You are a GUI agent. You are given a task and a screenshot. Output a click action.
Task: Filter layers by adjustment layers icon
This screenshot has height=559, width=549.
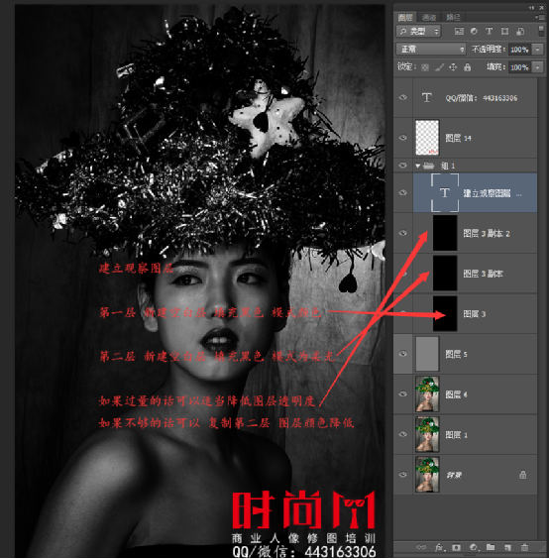pos(474,32)
